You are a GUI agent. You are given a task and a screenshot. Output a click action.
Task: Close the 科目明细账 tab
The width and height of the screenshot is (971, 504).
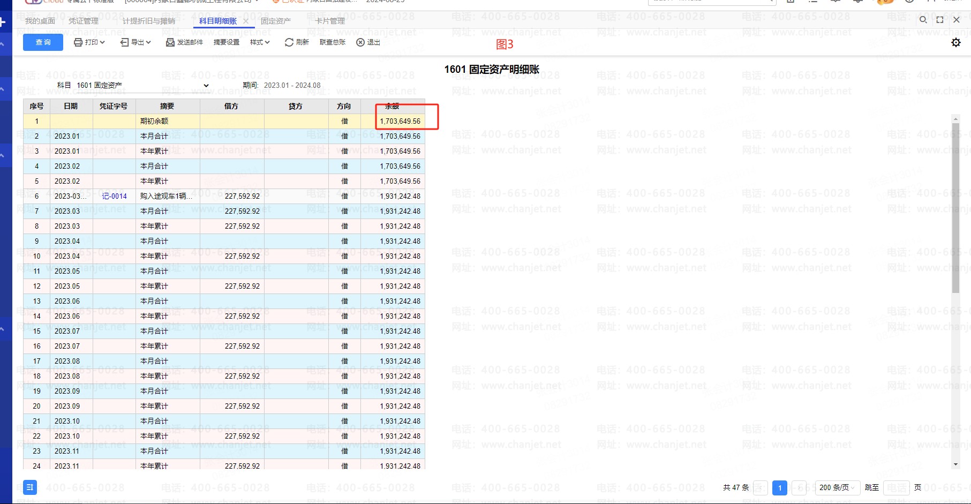(x=246, y=21)
